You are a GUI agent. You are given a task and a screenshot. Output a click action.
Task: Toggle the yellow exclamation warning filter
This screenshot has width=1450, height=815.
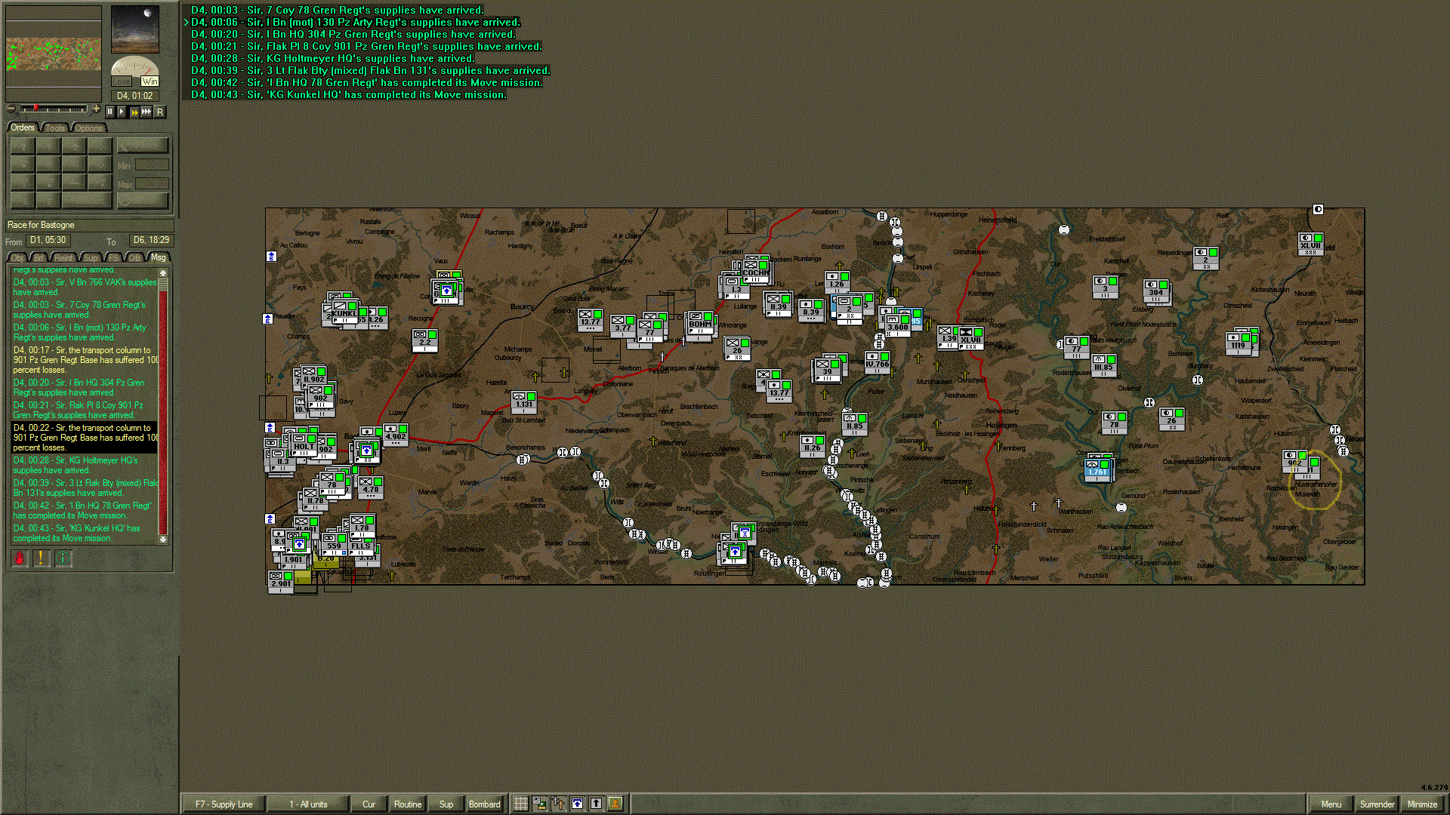click(41, 558)
